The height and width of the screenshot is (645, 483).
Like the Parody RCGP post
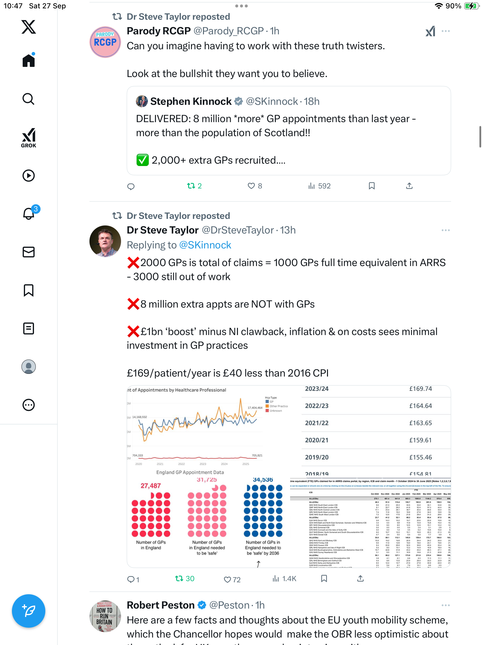[251, 186]
